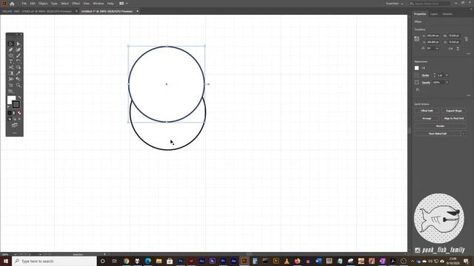Open VLC cone icon on taskbar
Screen dimensions: 474x266
[287, 261]
